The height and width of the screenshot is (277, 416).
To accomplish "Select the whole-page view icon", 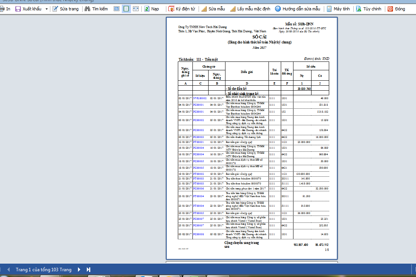I will (126, 9).
